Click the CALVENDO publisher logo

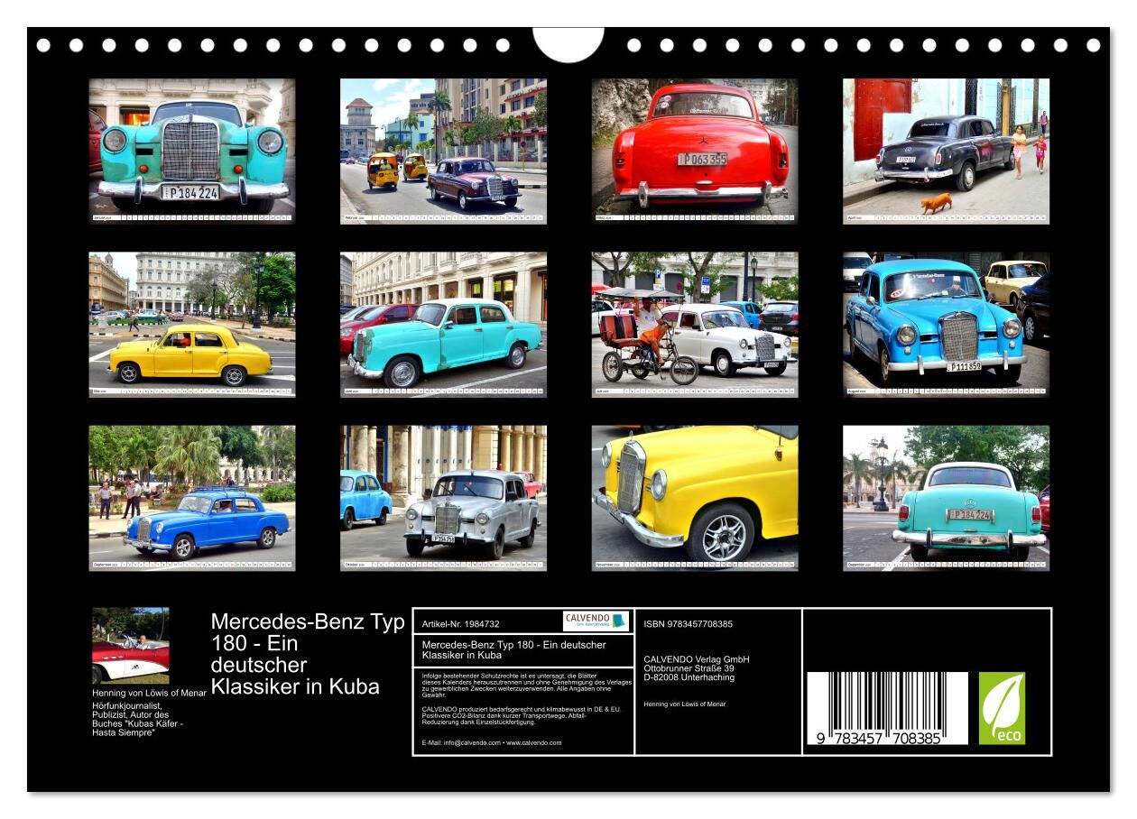click(x=595, y=621)
